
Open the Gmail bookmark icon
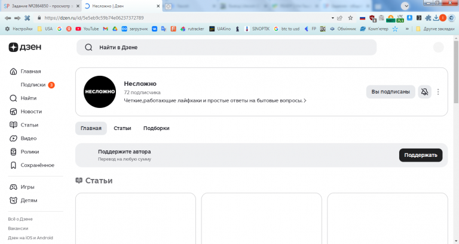105,29
